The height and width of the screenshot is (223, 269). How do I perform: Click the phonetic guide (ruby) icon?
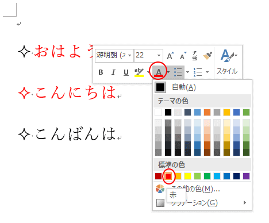pyautogui.click(x=194, y=56)
